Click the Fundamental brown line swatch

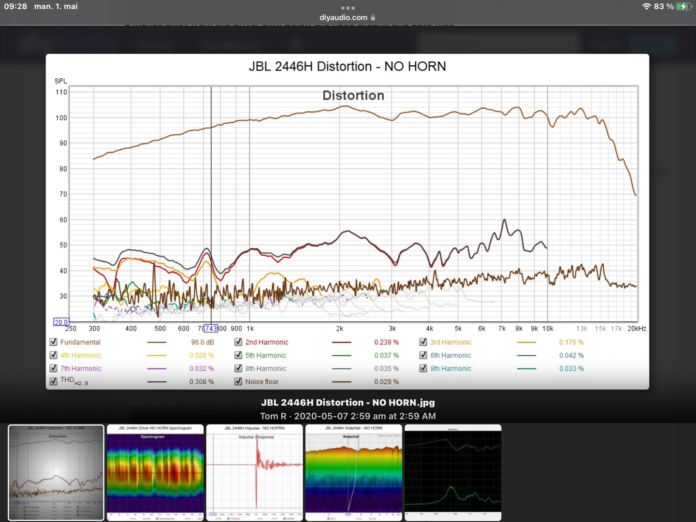[x=157, y=342]
